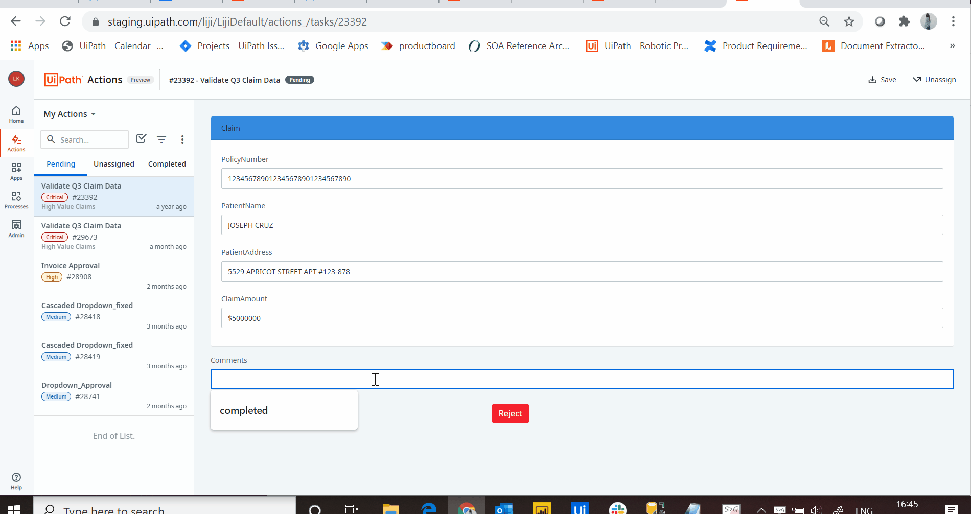Screen dimensions: 971x514
Task: Expand the hidden bookmarks overflow chevron
Action: click(x=952, y=46)
